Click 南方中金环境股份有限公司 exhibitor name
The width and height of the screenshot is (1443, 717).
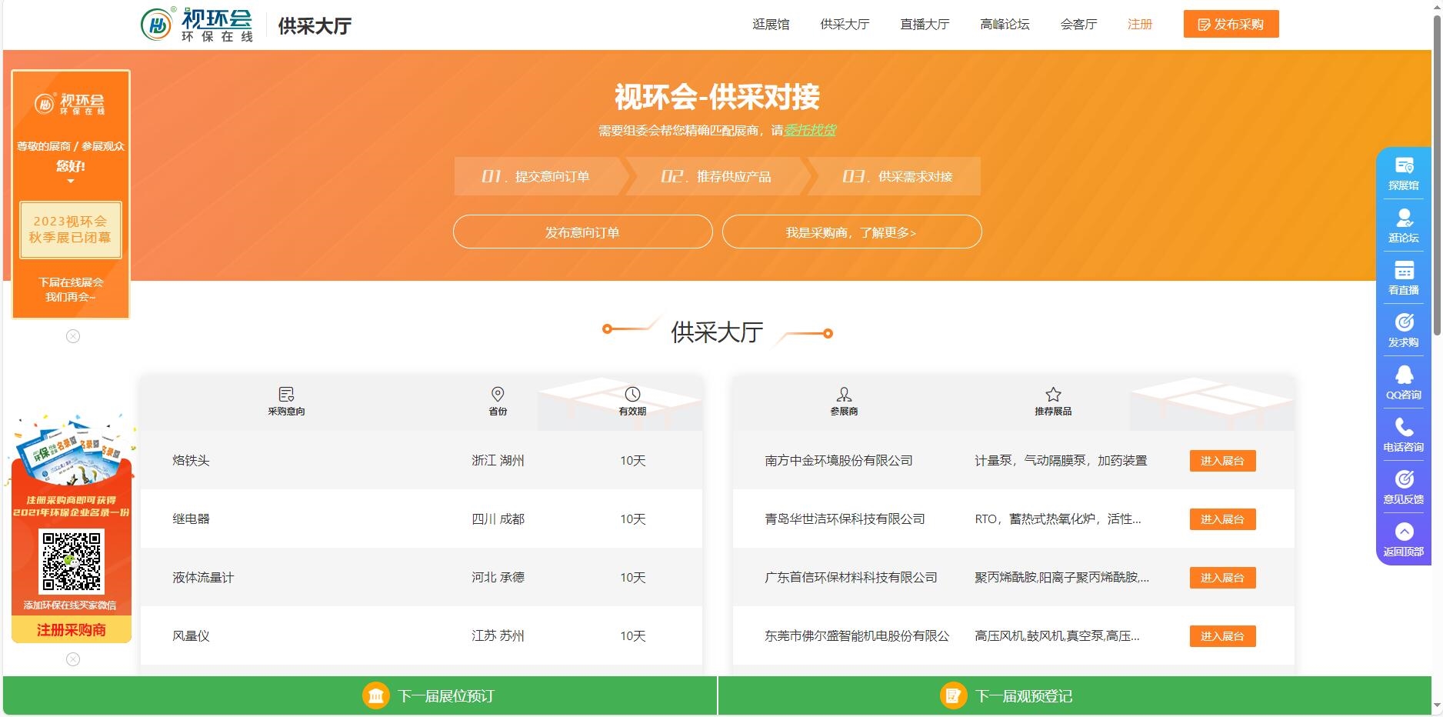pyautogui.click(x=838, y=461)
